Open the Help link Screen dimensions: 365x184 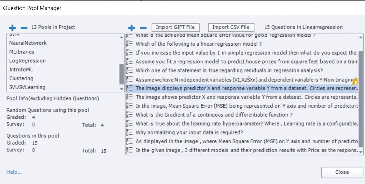14,172
